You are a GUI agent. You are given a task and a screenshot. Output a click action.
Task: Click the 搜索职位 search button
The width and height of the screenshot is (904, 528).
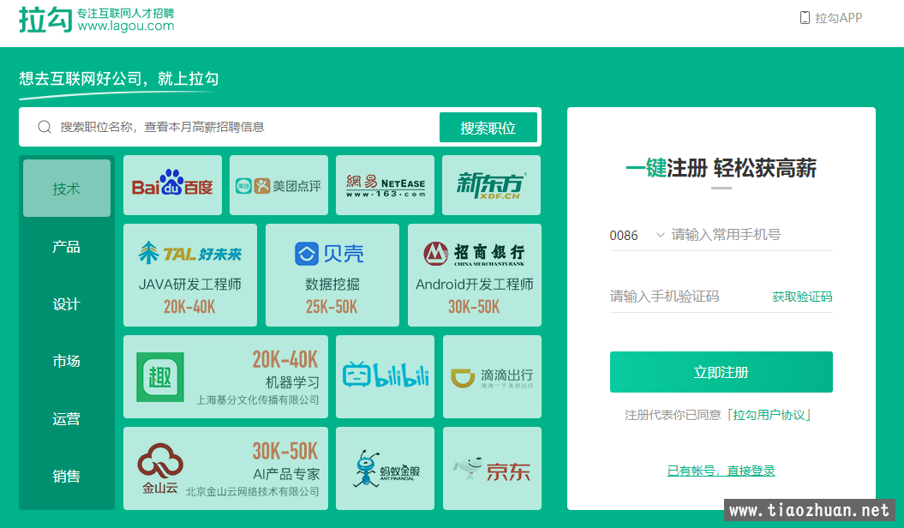click(488, 128)
